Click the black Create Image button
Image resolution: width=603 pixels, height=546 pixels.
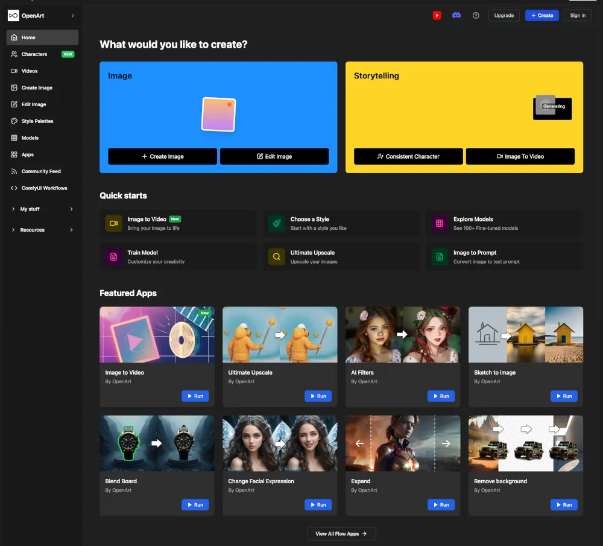tap(163, 156)
